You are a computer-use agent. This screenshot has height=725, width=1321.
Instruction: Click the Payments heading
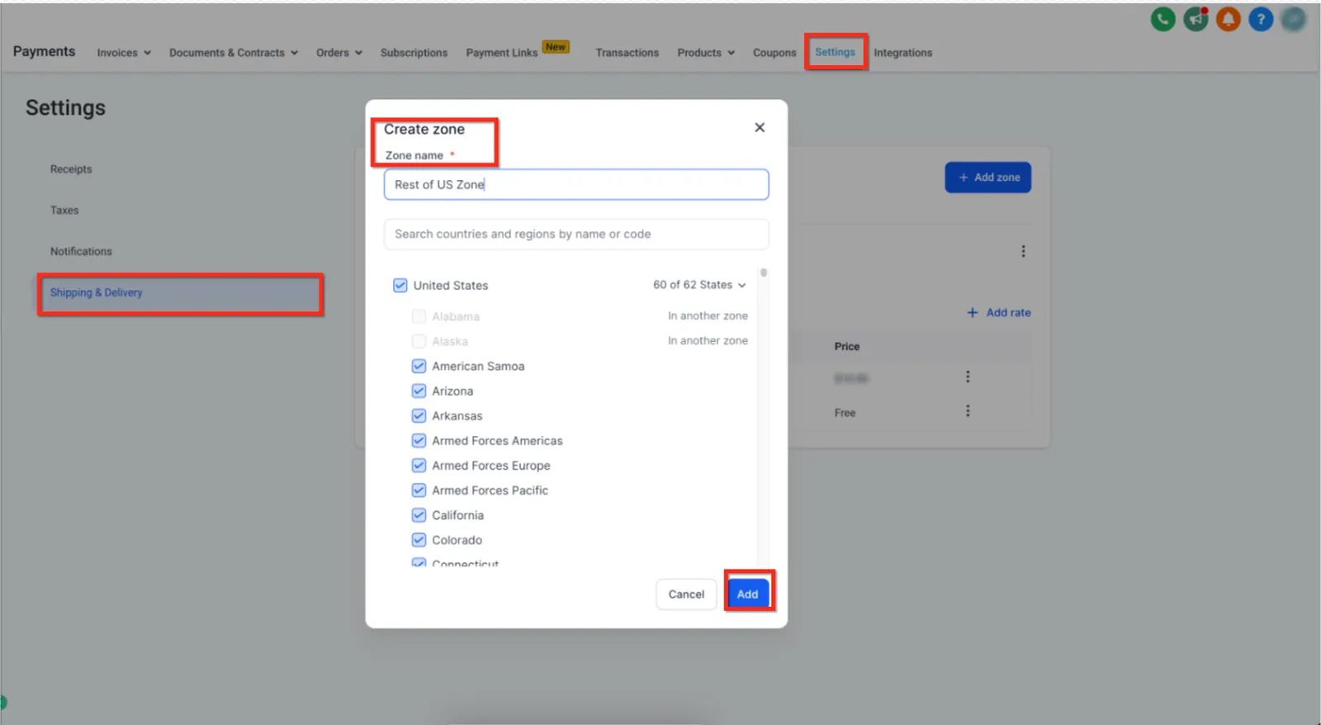(x=44, y=51)
